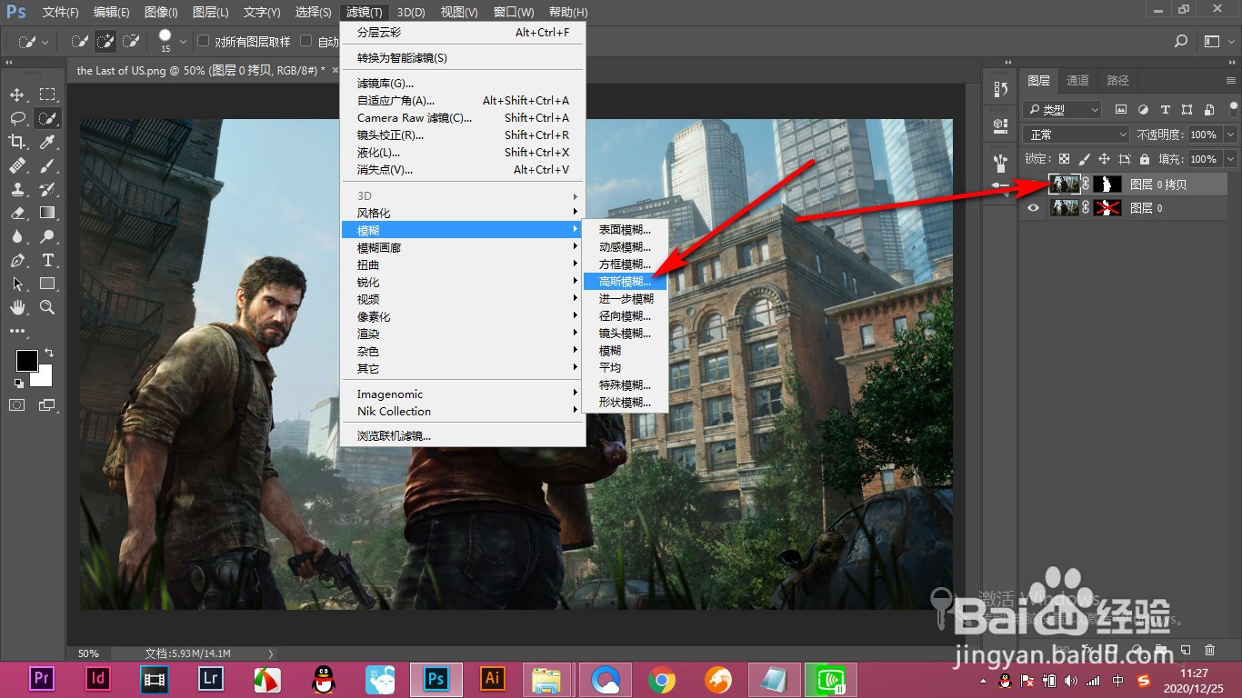Image resolution: width=1242 pixels, height=698 pixels.
Task: Filter layers by pixel layer type
Action: tap(1121, 110)
